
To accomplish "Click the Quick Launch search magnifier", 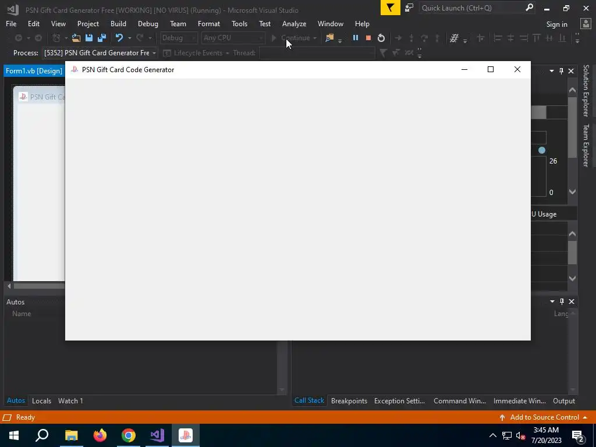I will (x=529, y=8).
